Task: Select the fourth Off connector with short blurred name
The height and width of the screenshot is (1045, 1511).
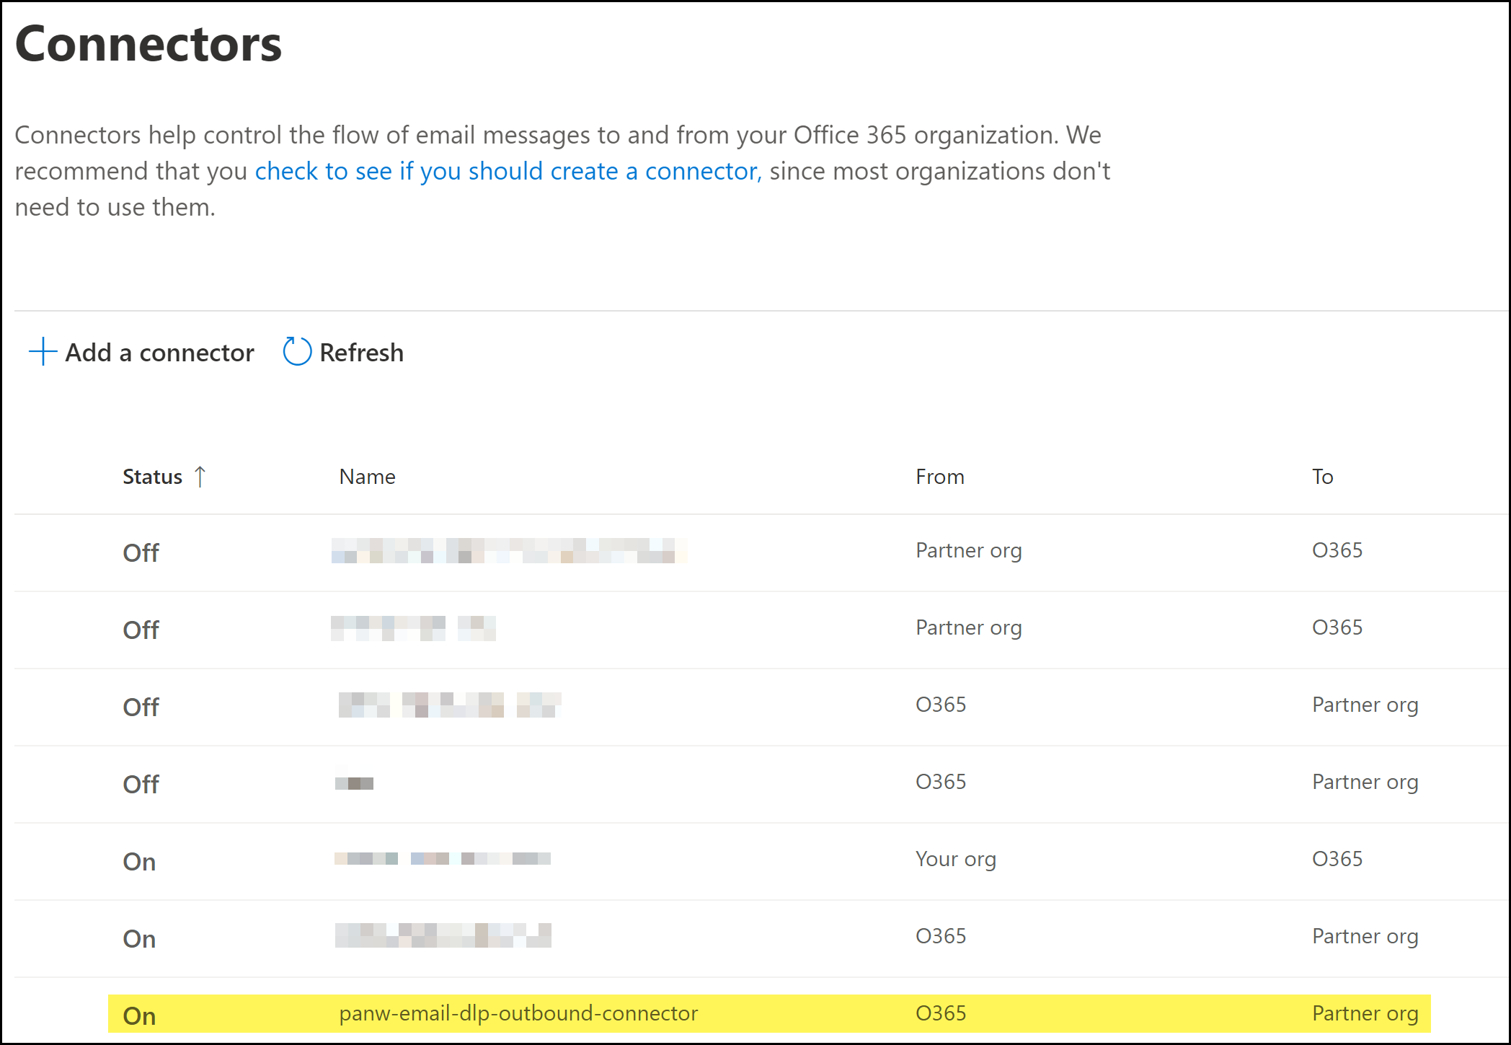Action: (x=354, y=783)
